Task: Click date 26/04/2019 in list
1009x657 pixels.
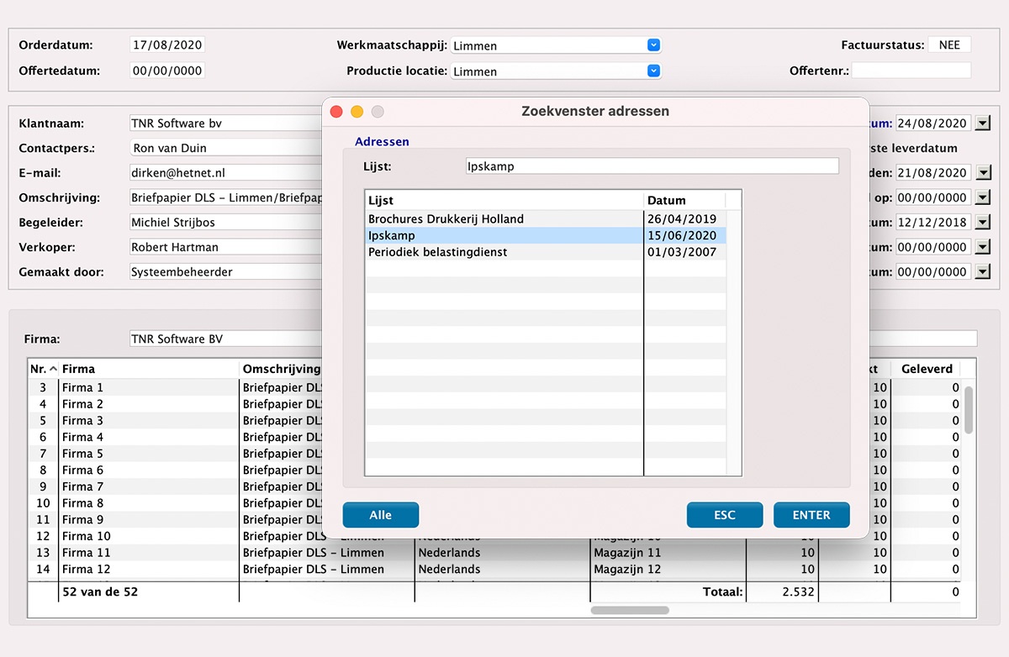Action: tap(682, 219)
